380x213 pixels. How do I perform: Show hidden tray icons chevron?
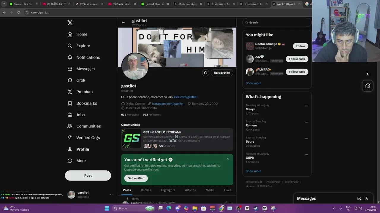[334, 208]
